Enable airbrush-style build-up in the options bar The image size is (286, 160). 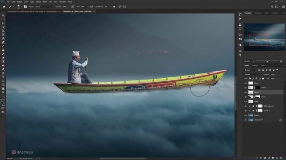(x=91, y=7)
